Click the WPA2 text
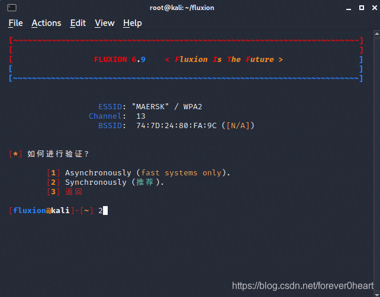Image resolution: width=380 pixels, height=297 pixels. click(x=193, y=106)
